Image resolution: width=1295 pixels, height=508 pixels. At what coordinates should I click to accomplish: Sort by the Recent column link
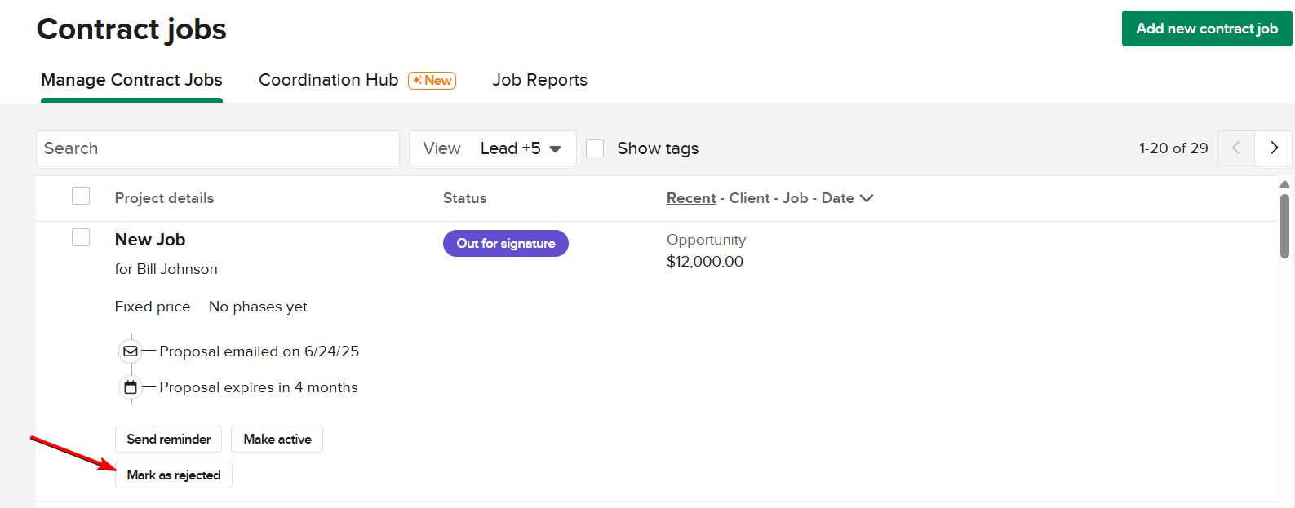click(x=691, y=198)
